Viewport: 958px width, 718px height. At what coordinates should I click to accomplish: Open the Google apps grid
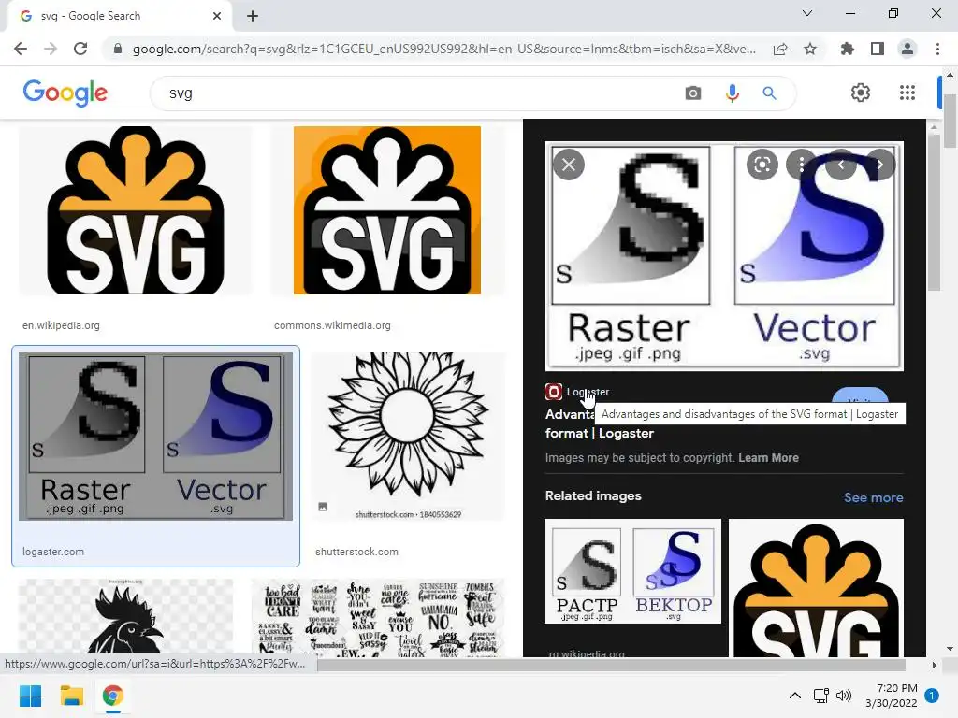click(x=907, y=93)
